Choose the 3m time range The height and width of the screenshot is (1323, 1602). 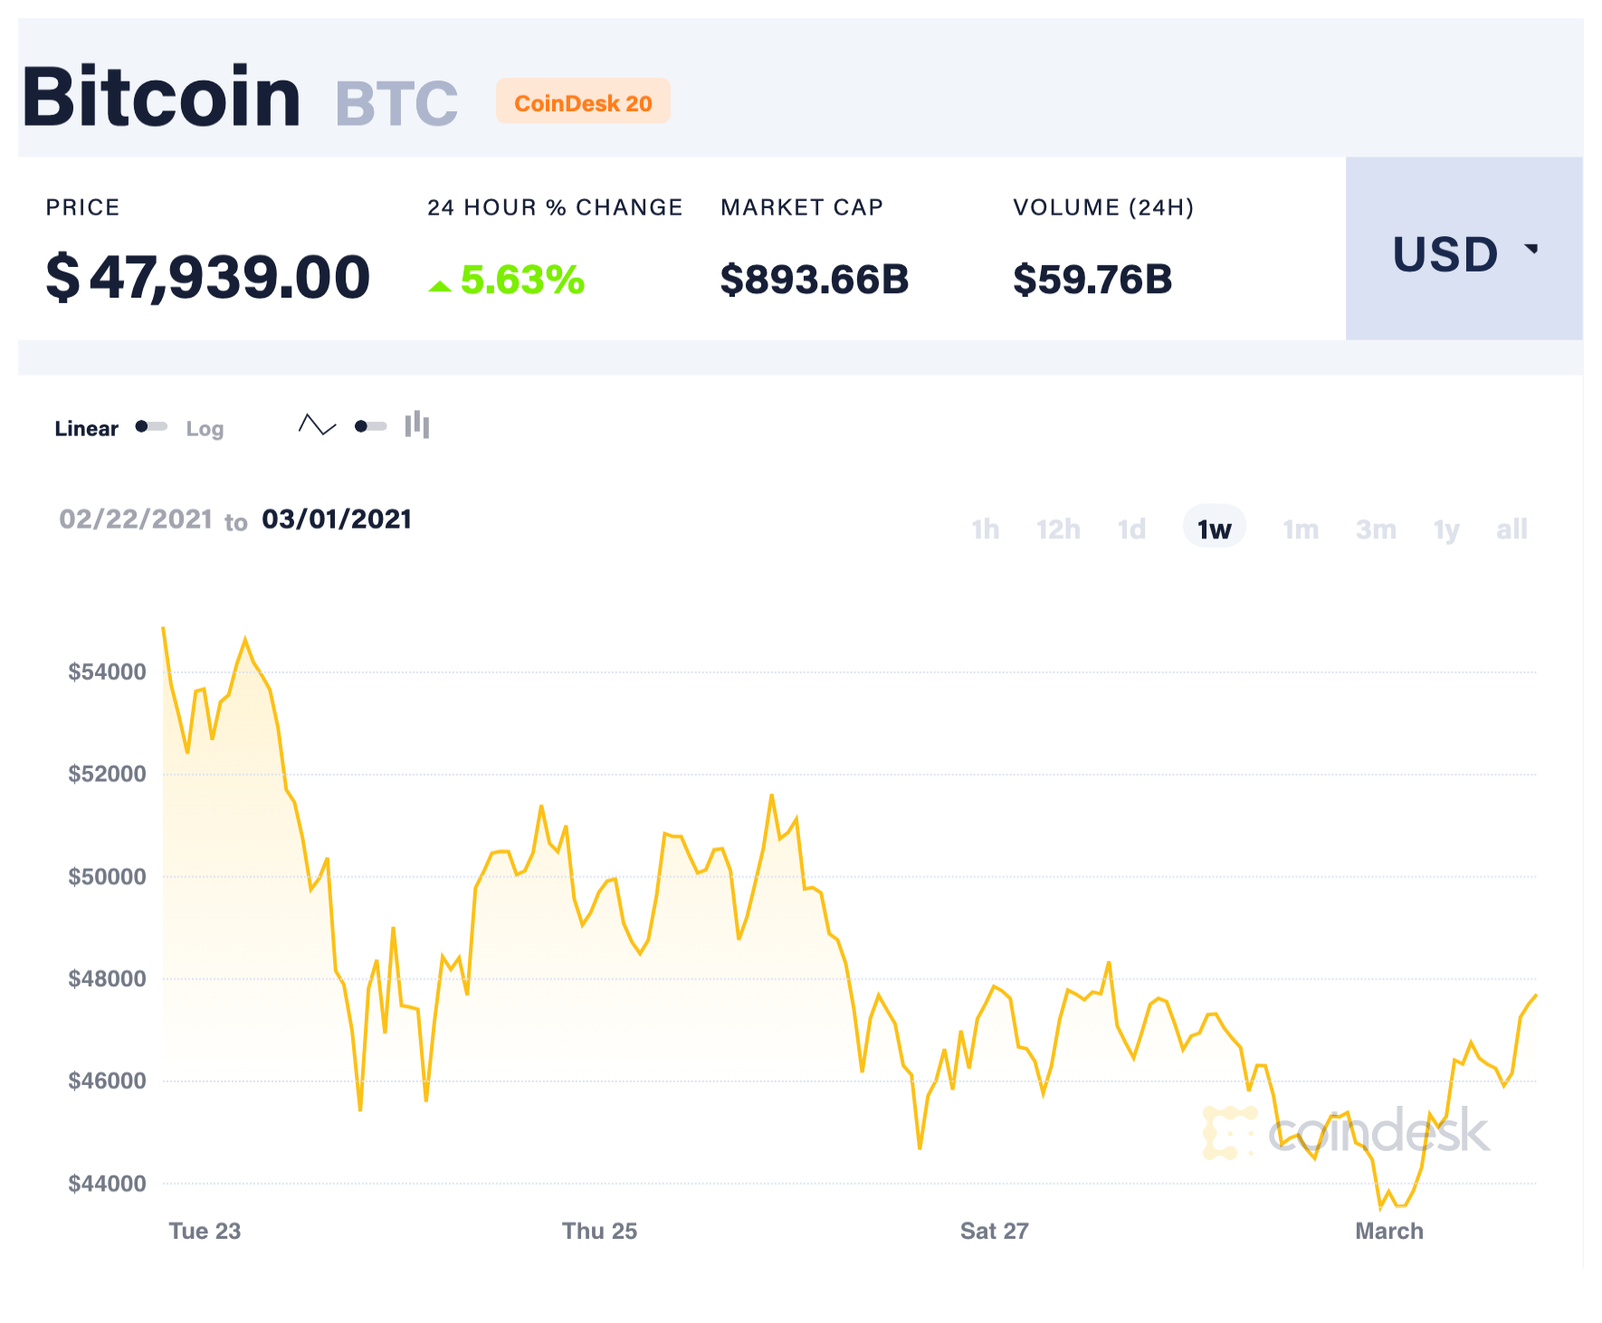(x=1376, y=528)
